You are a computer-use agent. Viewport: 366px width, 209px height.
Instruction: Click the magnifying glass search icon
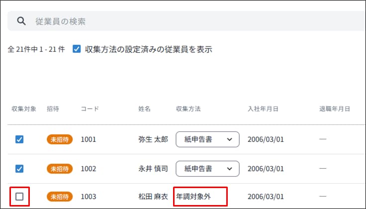[21, 21]
